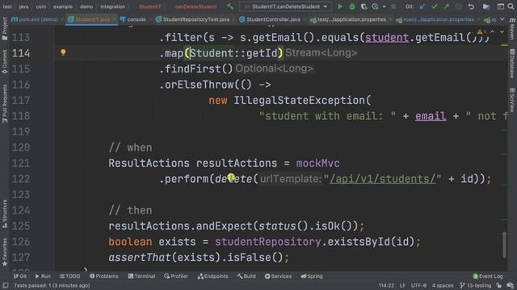Go to next highlighted error down arrow
This screenshot has height=290, width=517.
click(502, 32)
